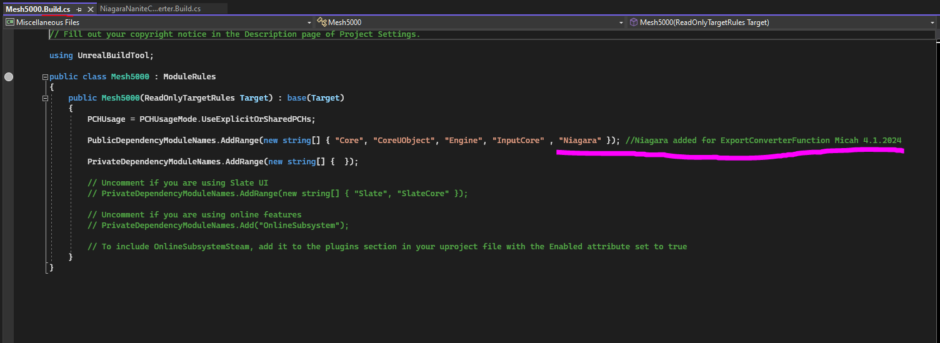Toggle the breakpoint circle in the margin
This screenshot has height=343, width=940.
pos(8,77)
